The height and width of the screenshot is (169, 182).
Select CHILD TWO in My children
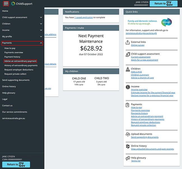coord(102,78)
